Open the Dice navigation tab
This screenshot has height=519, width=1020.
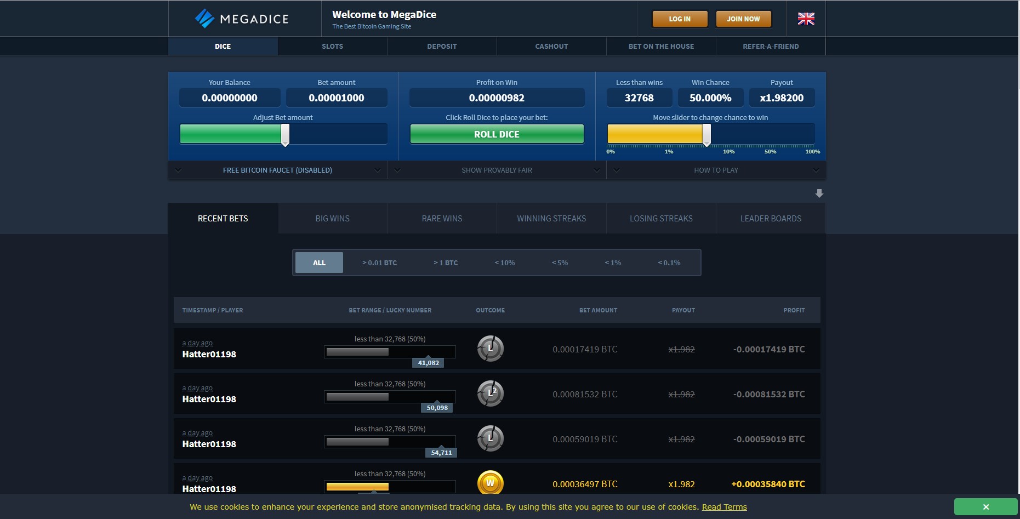click(223, 47)
